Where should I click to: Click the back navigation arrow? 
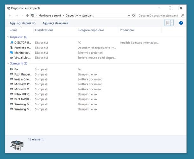(10, 16)
